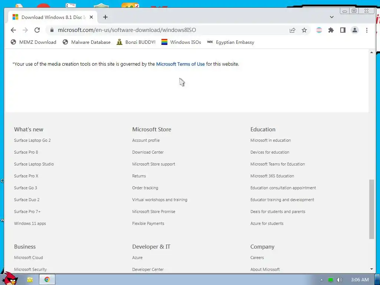Viewport: 380px width, 285px height.
Task: Open Microsoft Teams for Education link
Action: pos(278,164)
